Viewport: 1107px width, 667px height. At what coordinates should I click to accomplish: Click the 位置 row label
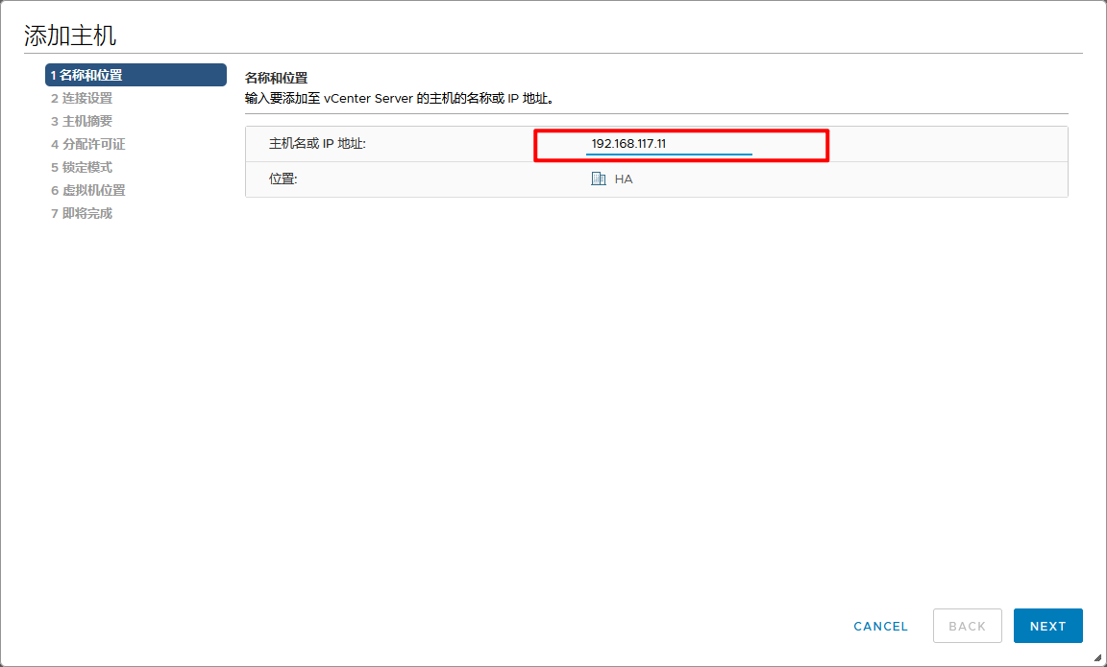tap(283, 179)
